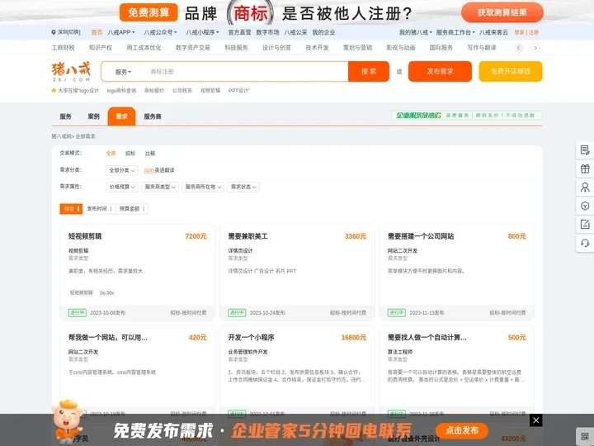Screen dimensions: 594x446
Task: Sort demands by 综合
Action: (x=71, y=209)
